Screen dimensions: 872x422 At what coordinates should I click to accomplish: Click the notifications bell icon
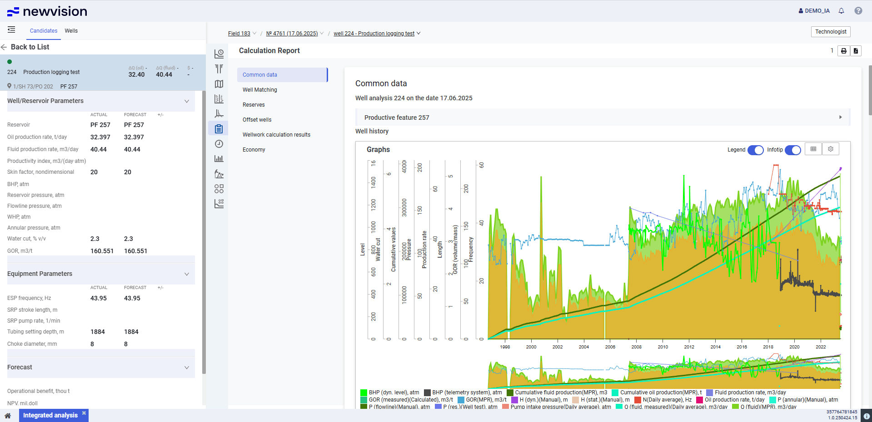click(841, 11)
